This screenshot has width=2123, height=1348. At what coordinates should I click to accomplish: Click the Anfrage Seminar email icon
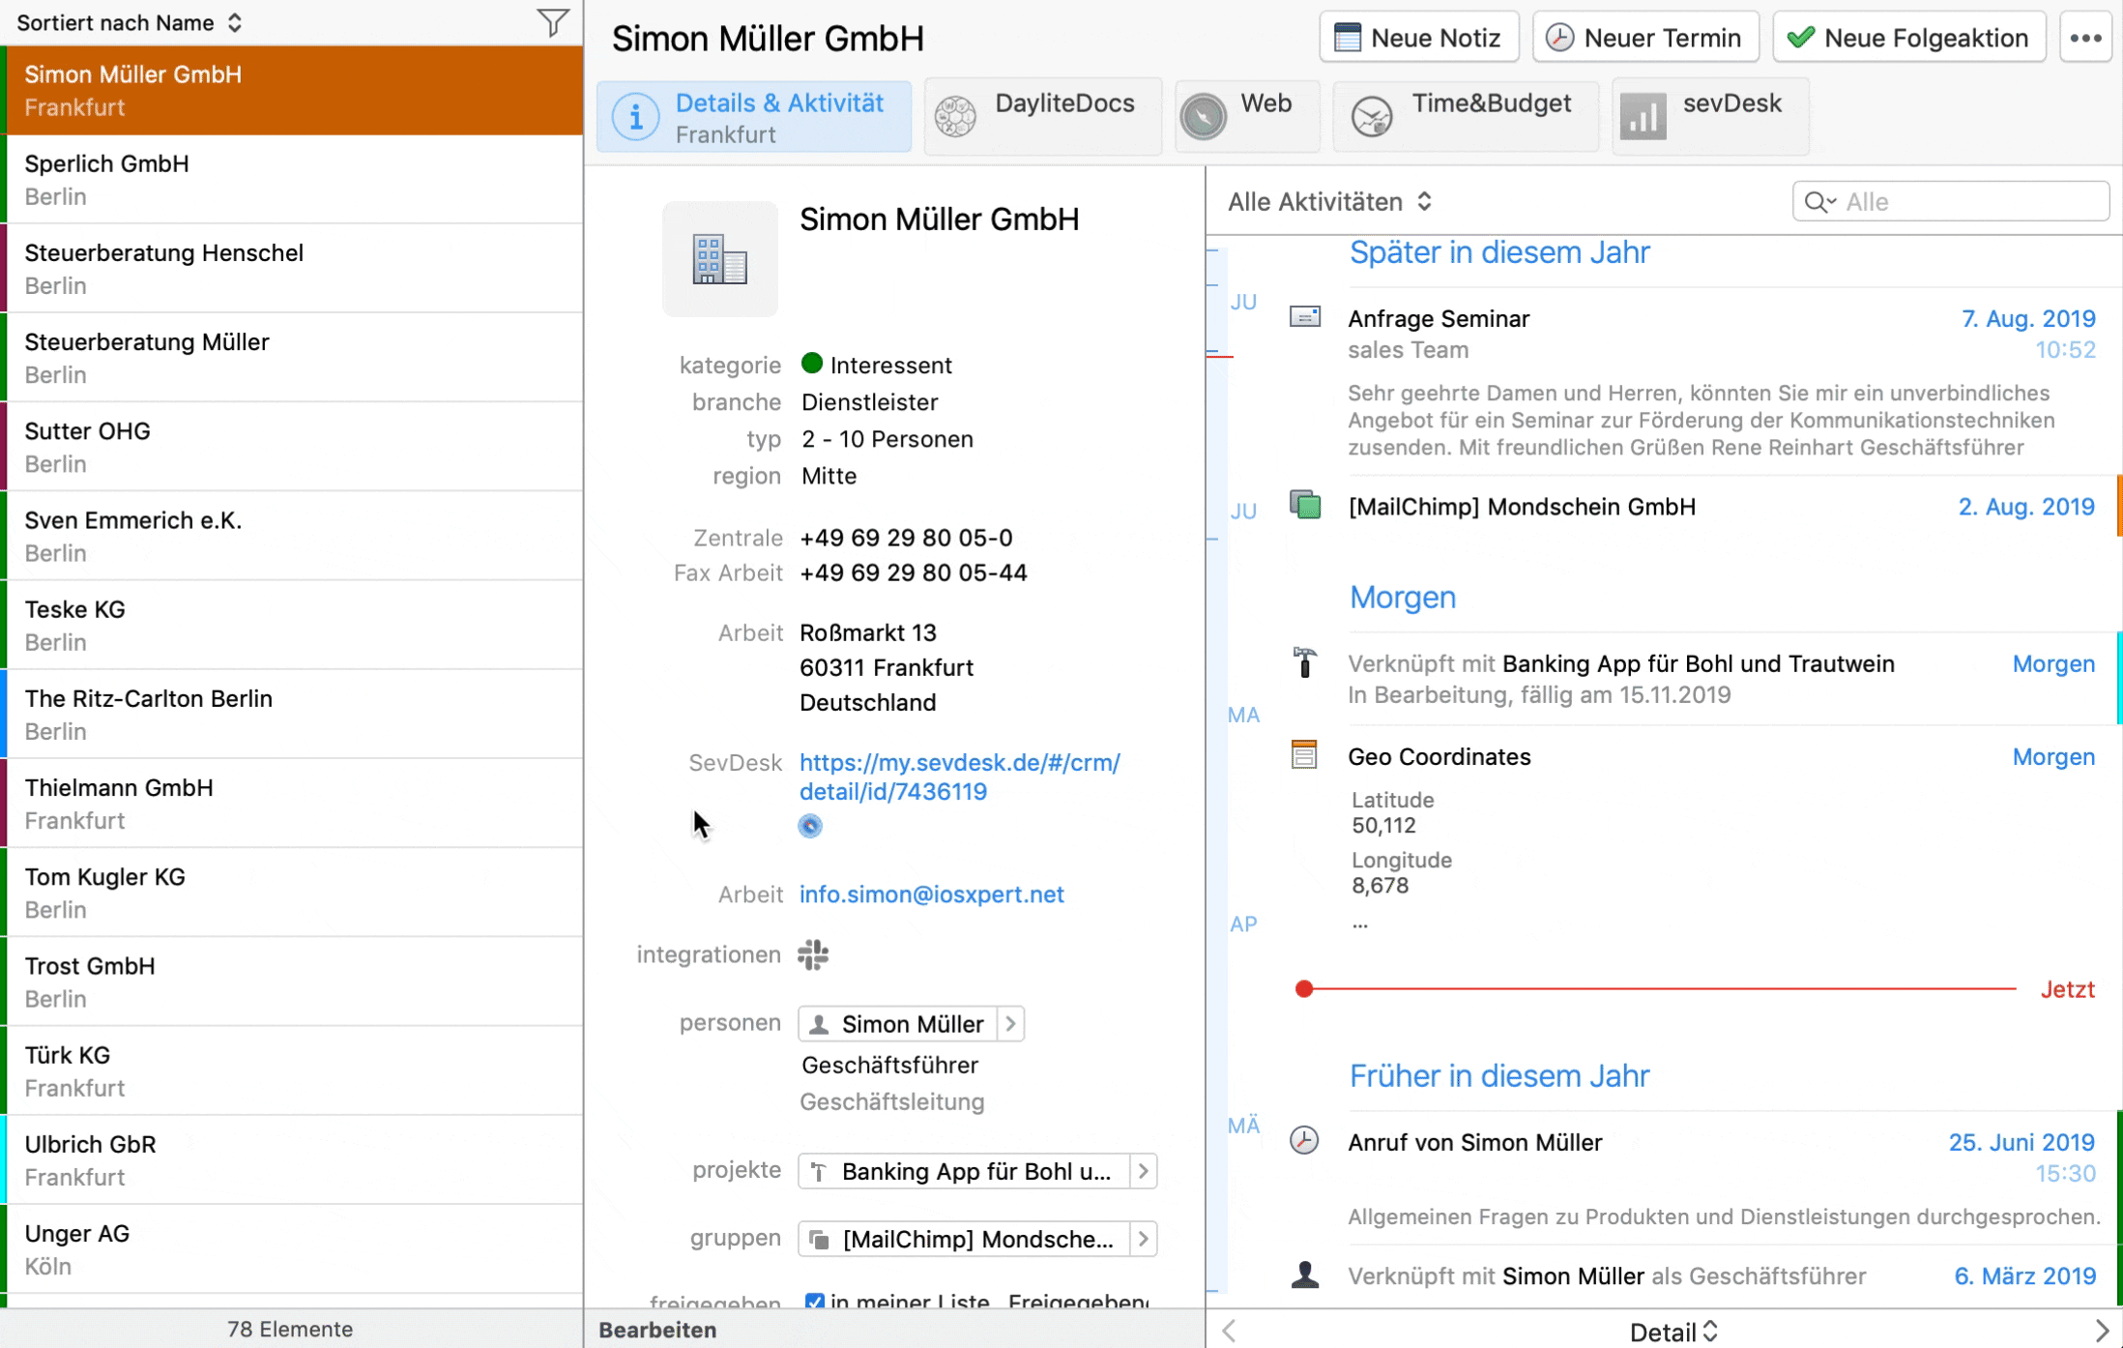click(1305, 317)
